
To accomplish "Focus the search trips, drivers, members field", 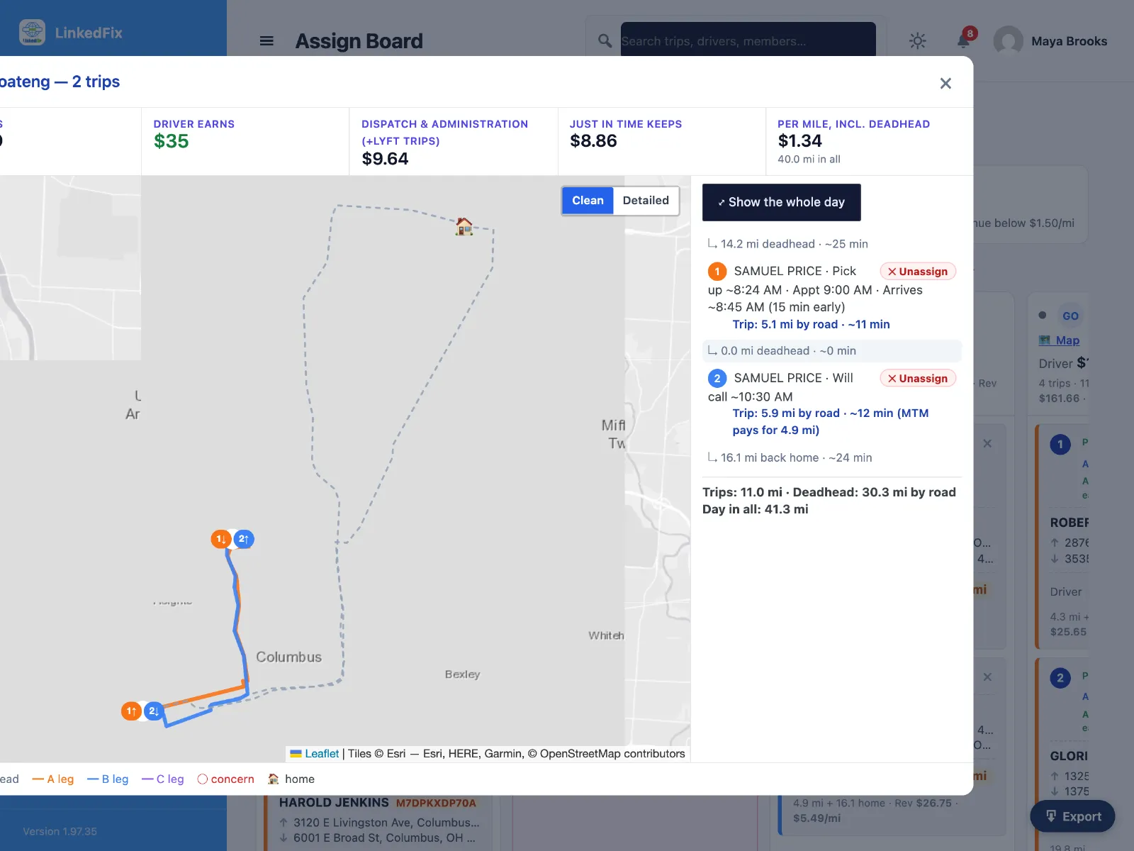I will (748, 41).
